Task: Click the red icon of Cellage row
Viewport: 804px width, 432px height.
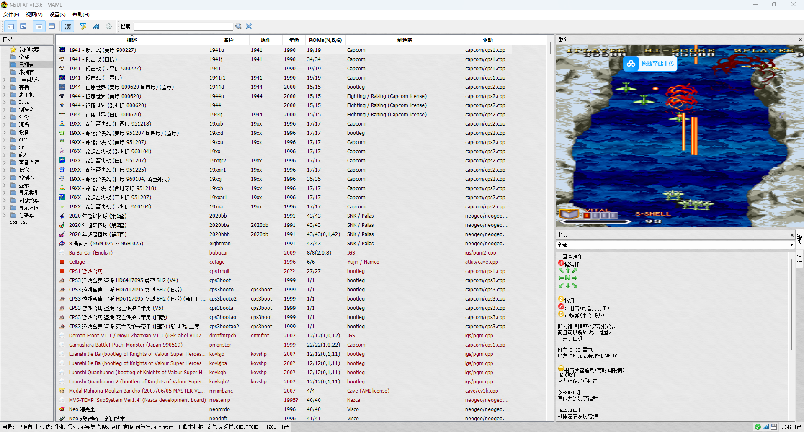Action: [62, 262]
